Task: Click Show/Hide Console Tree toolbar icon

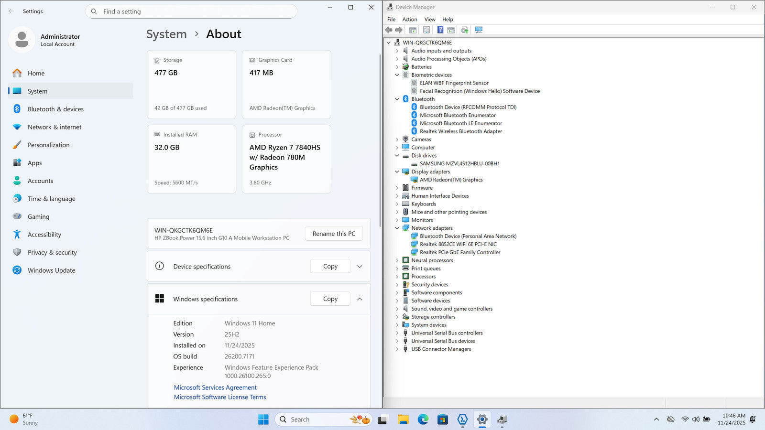Action: [413, 30]
